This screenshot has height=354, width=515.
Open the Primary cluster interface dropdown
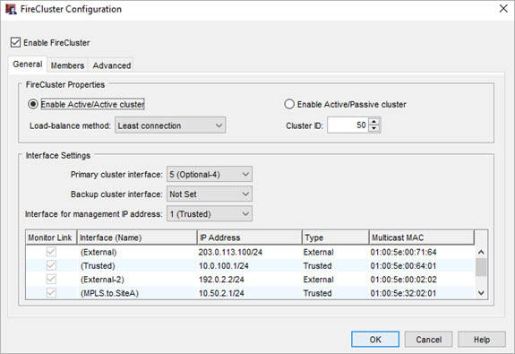point(210,174)
